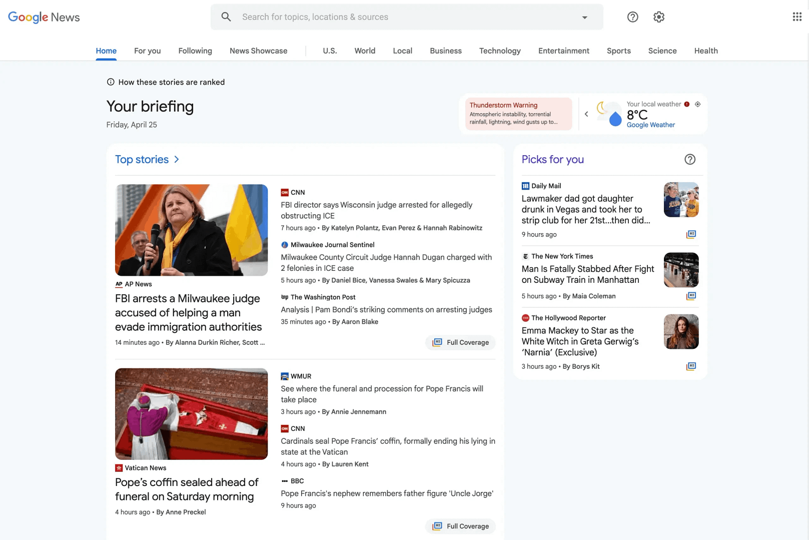Open the funeral and procession for Pope Francis article
809x540 pixels.
(x=382, y=394)
